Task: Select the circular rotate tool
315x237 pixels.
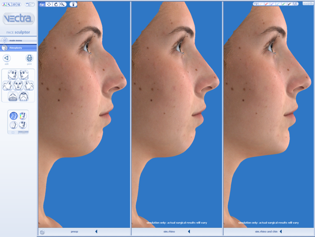Action: 56,4
